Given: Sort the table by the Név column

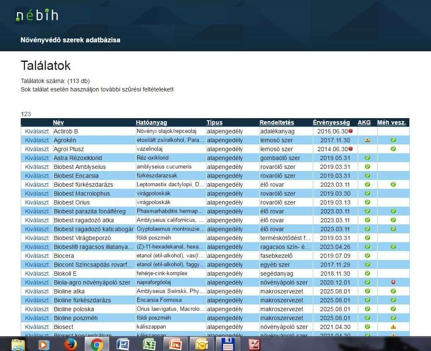Looking at the screenshot, I should (x=58, y=122).
